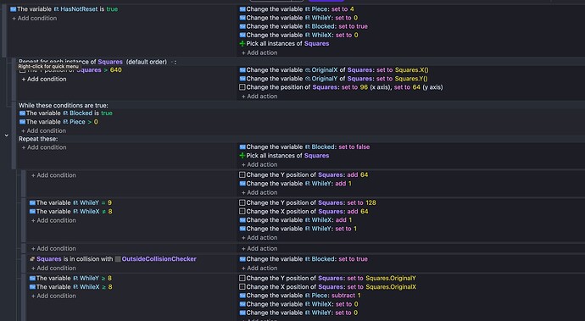Click Squares object in Repeat for each instance
585x321 pixels.
[110, 62]
